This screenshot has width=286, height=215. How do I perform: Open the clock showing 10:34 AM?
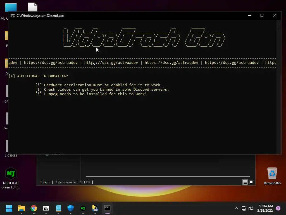pyautogui.click(x=265, y=208)
